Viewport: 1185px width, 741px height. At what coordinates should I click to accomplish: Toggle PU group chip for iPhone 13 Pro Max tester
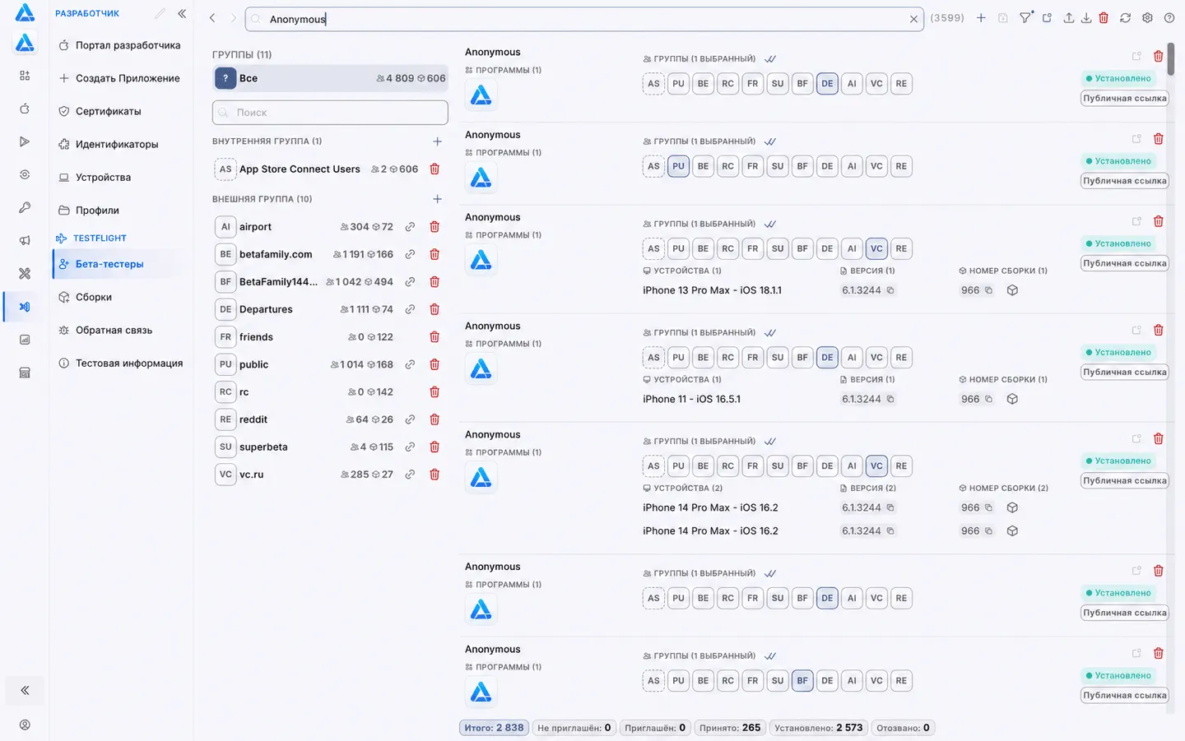678,248
